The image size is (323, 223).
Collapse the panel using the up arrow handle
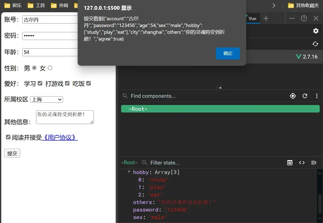(x=220, y=88)
